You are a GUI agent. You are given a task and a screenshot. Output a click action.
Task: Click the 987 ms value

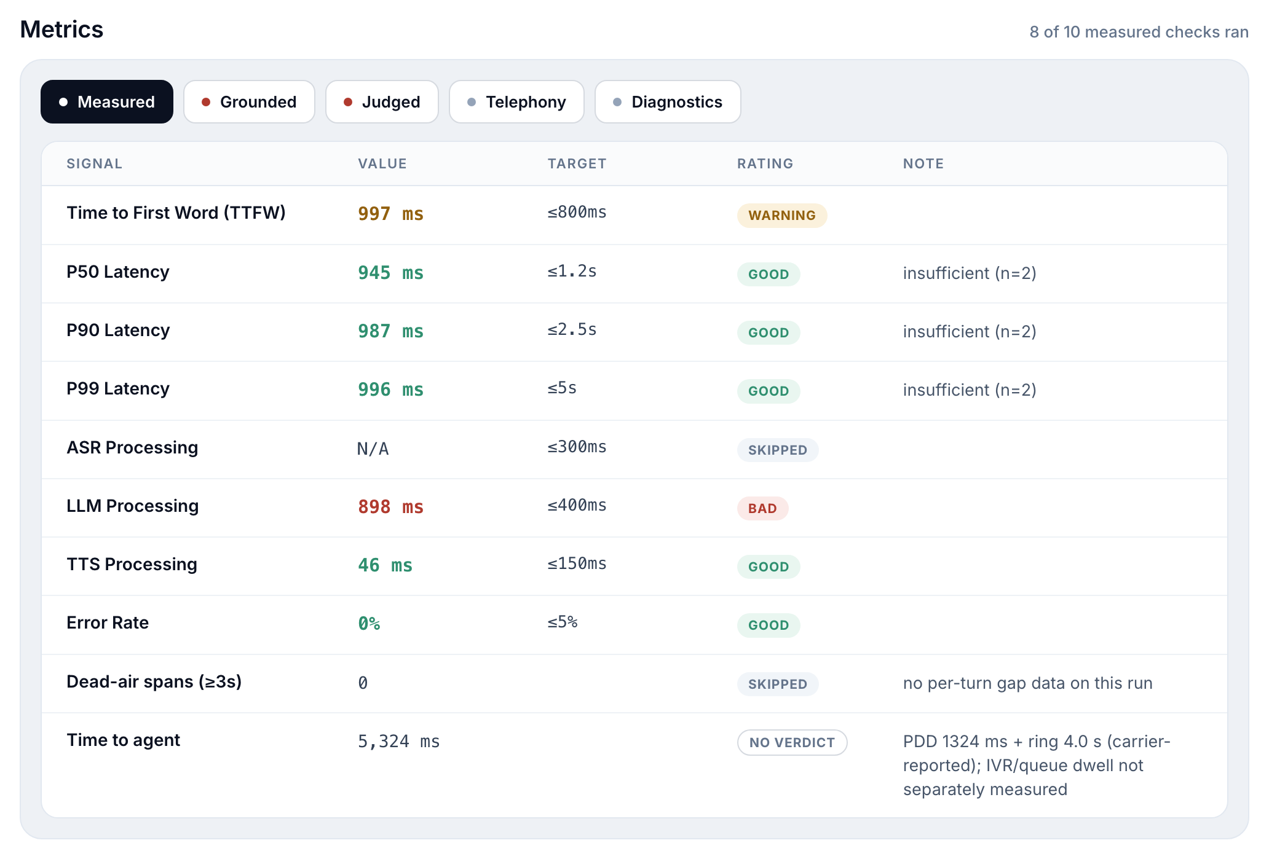pos(390,331)
